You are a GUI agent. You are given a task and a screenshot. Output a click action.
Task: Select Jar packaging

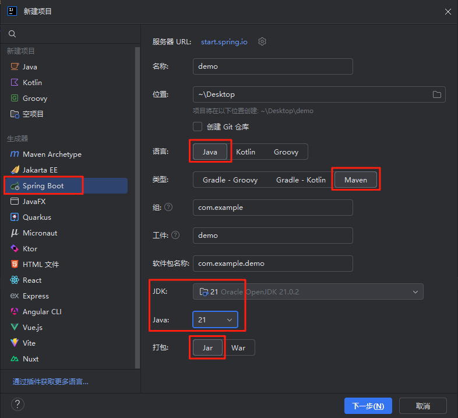[207, 348]
